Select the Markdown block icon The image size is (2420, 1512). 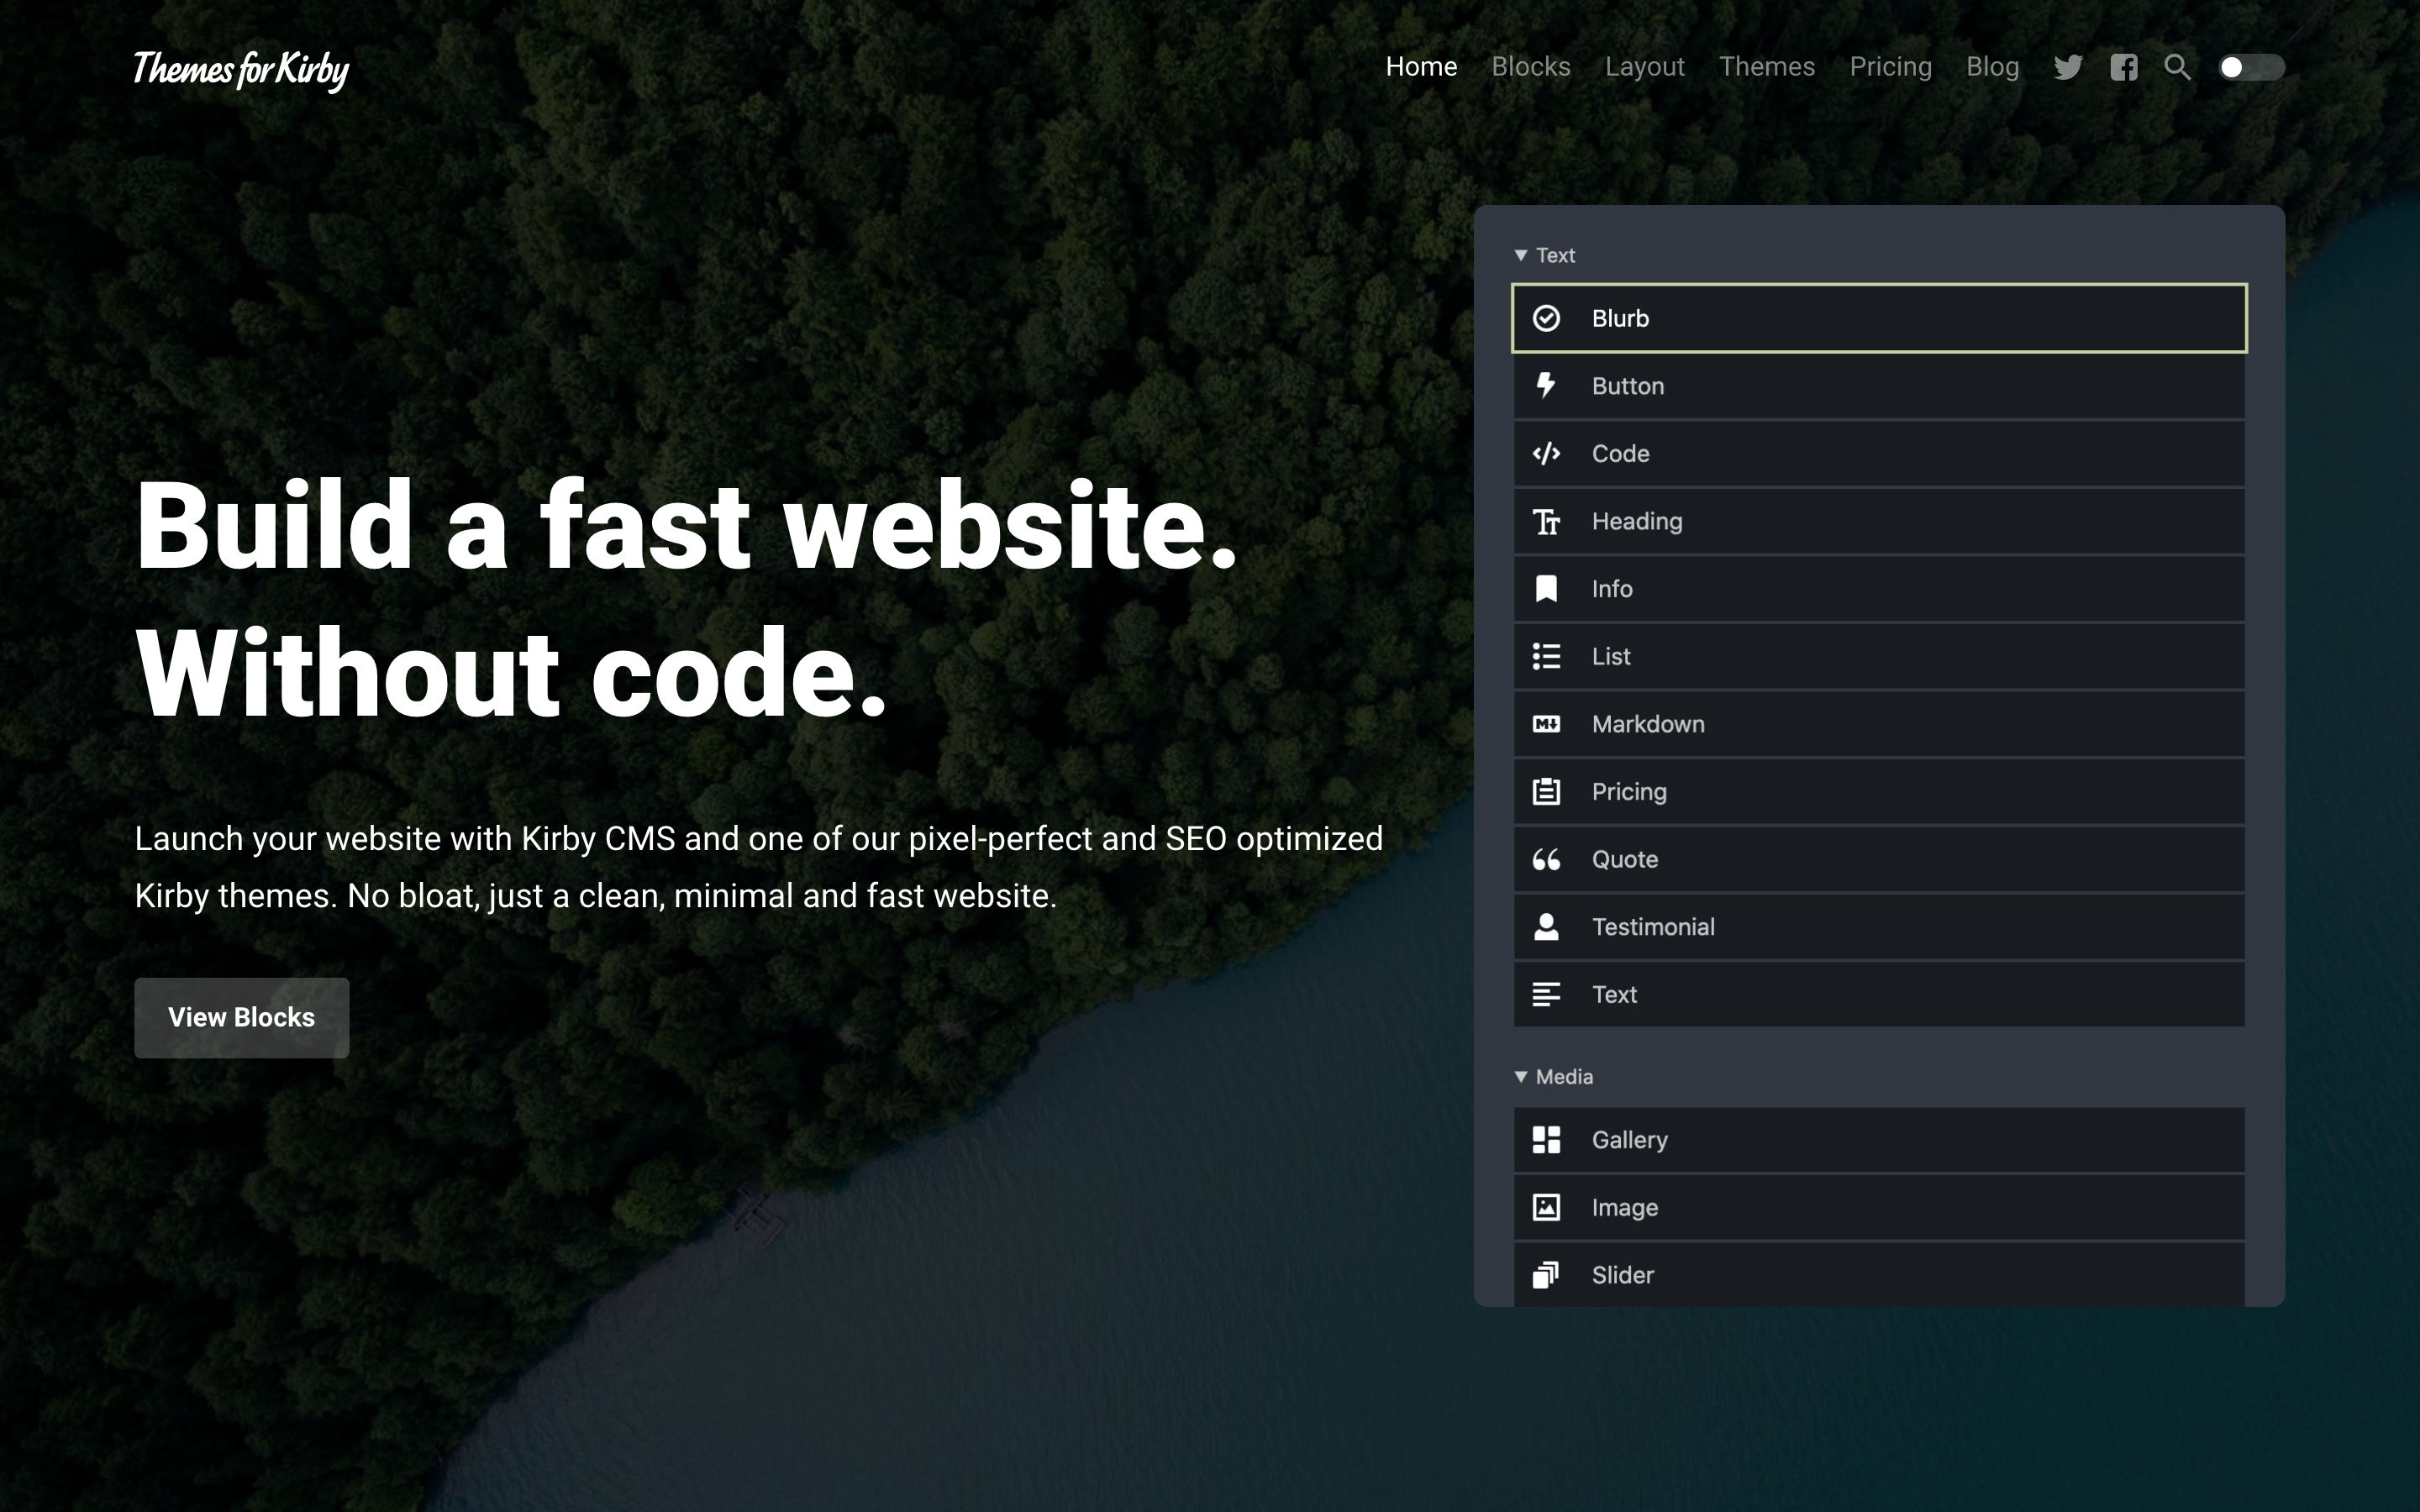tap(1544, 723)
